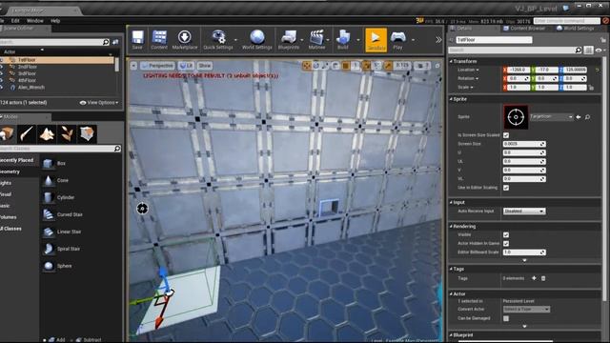Open View Options dropdown in outliner
Image resolution: width=610 pixels, height=343 pixels.
coord(99,103)
